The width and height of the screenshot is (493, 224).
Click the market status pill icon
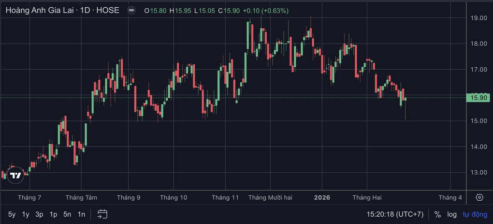click(131, 10)
